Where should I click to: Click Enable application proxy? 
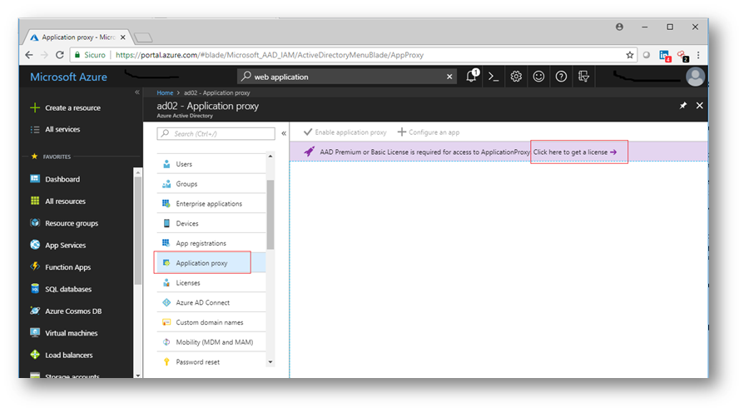point(345,132)
